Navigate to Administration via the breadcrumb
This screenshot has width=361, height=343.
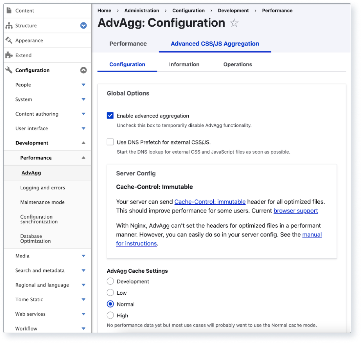pos(142,11)
